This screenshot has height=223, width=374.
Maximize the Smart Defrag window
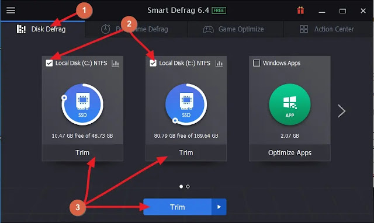343,11
